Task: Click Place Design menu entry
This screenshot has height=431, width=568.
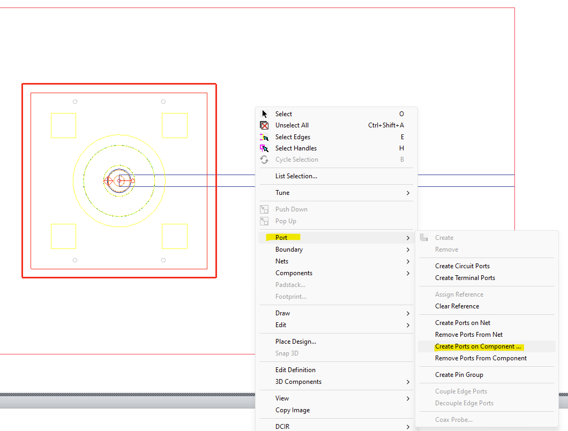Action: click(295, 341)
